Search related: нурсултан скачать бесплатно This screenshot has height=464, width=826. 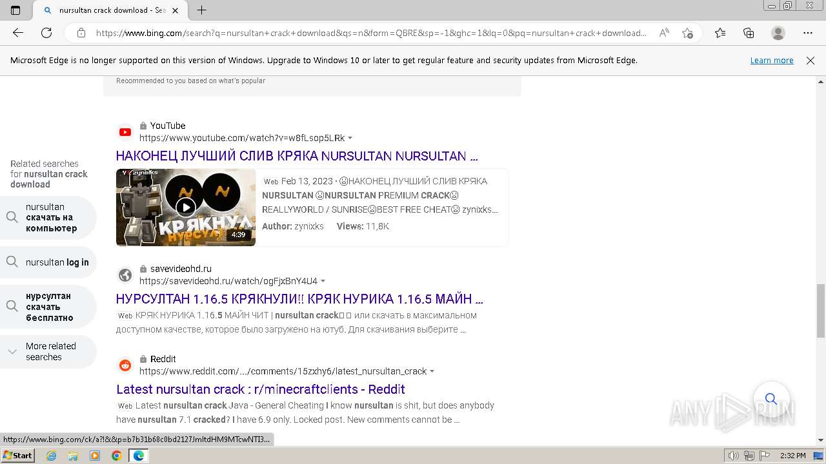point(48,307)
